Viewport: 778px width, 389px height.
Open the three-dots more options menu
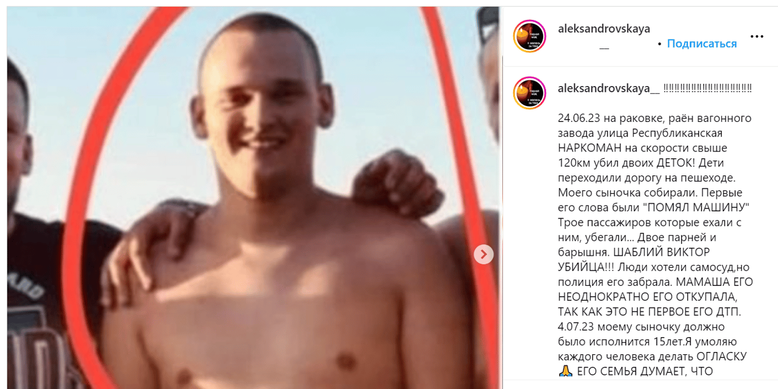click(756, 36)
